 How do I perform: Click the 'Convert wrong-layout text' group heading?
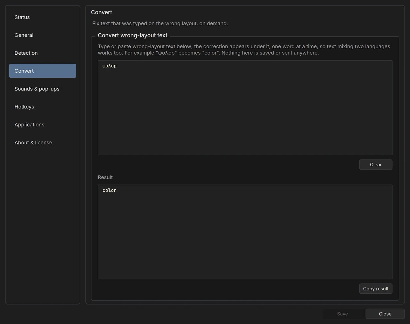(133, 36)
